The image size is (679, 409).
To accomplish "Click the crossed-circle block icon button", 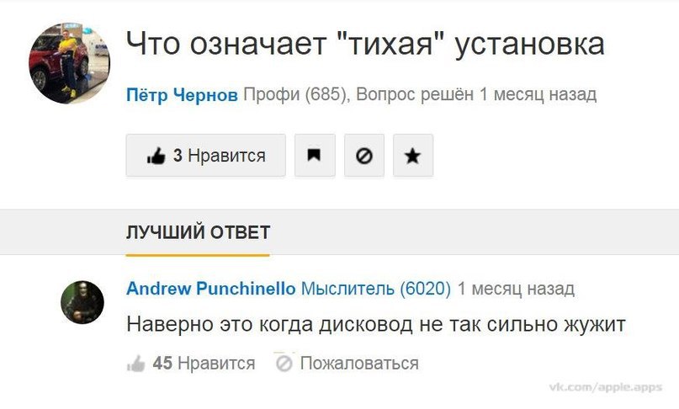I will [x=364, y=156].
